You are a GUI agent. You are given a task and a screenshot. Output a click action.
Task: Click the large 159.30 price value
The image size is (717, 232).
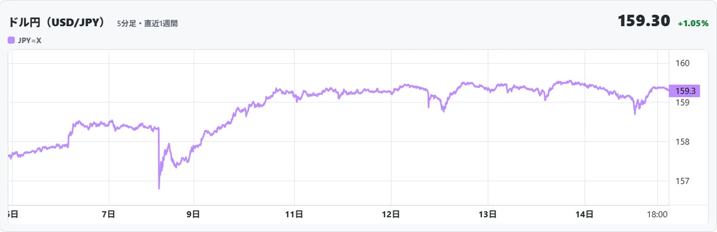(644, 21)
